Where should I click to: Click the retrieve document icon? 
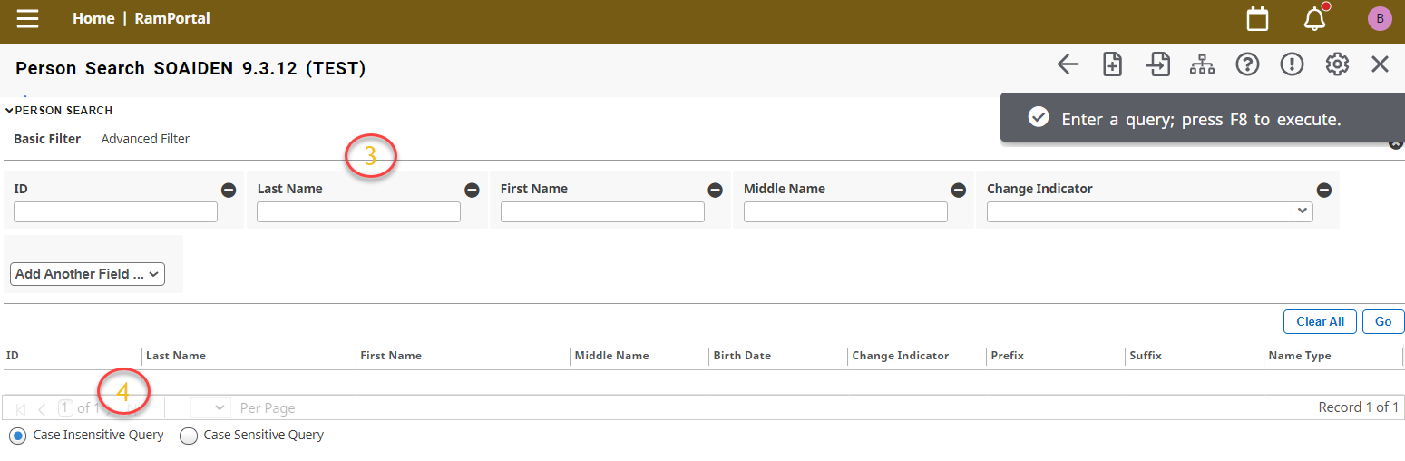coord(1157,64)
